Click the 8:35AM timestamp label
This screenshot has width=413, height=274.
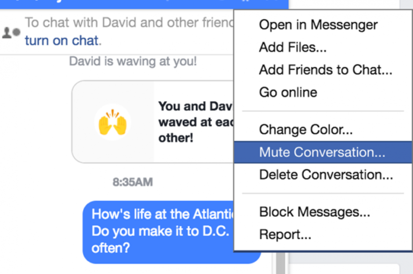point(133,182)
